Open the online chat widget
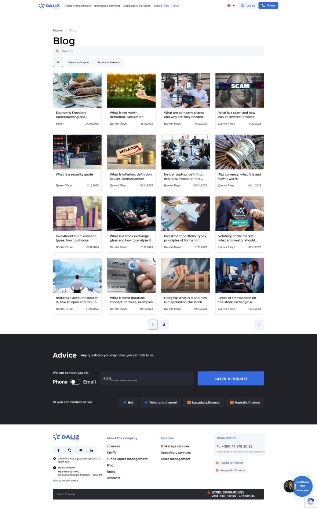 [302, 486]
